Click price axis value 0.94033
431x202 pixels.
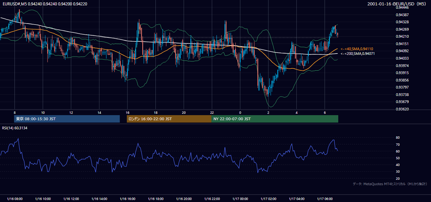(x=402, y=58)
